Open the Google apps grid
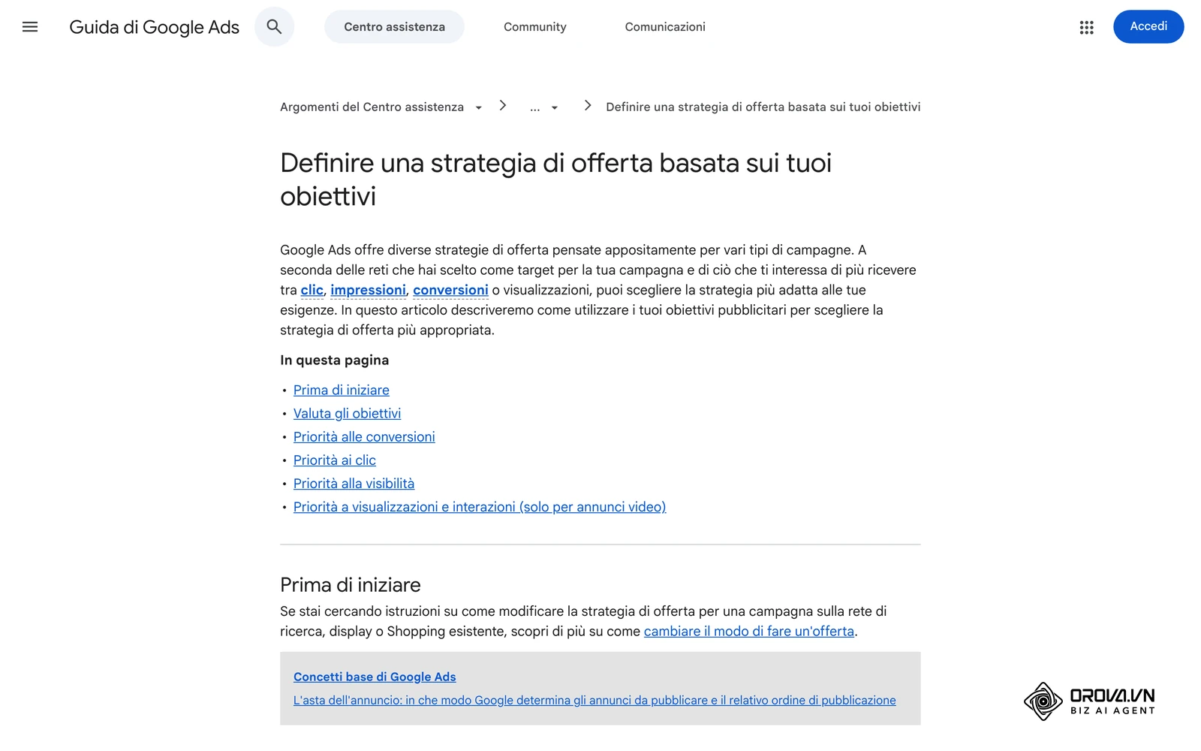This screenshot has width=1201, height=751. pyautogui.click(x=1086, y=27)
